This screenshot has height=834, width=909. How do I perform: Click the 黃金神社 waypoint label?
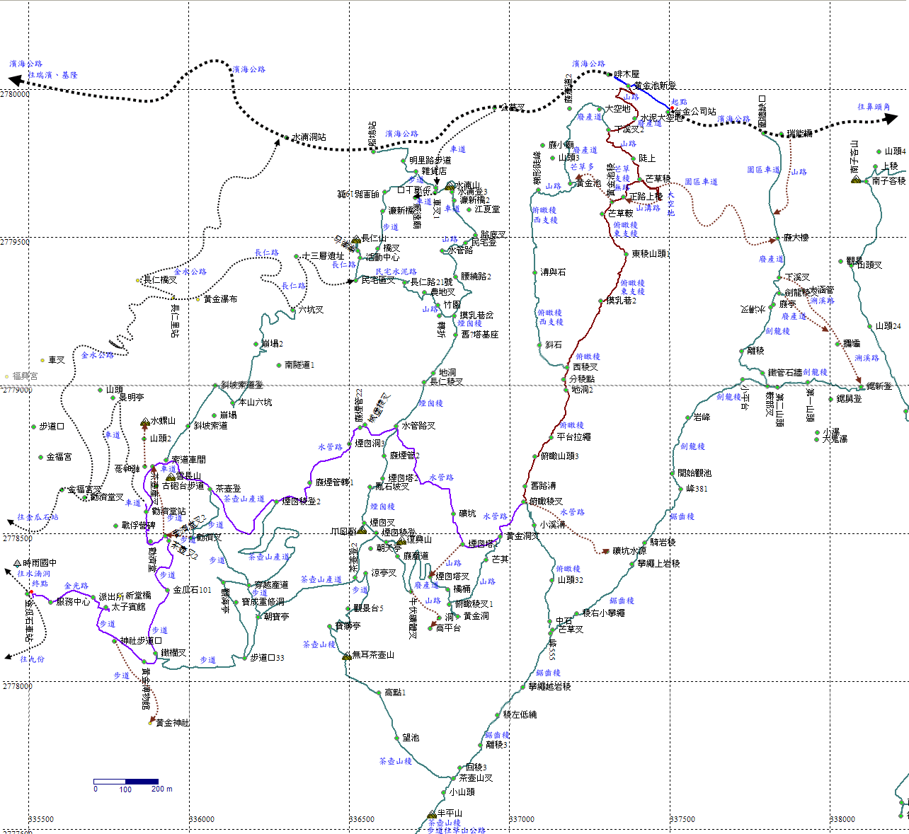coord(172,723)
